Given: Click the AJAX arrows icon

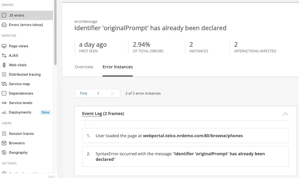Looking at the screenshot, I should (4, 56).
